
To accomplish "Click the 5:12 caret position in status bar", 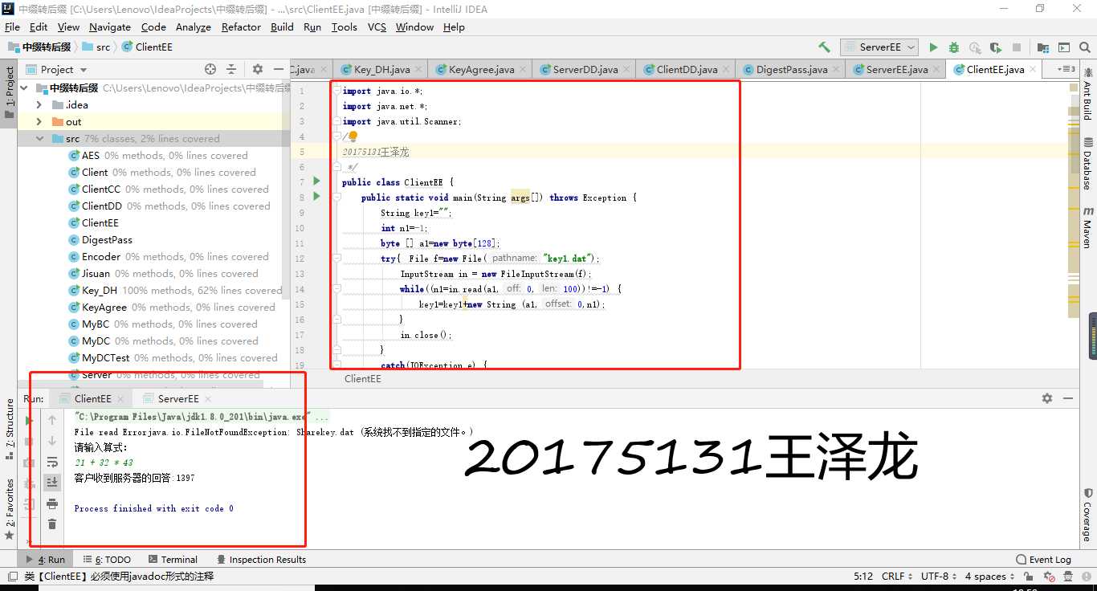I will tap(863, 577).
